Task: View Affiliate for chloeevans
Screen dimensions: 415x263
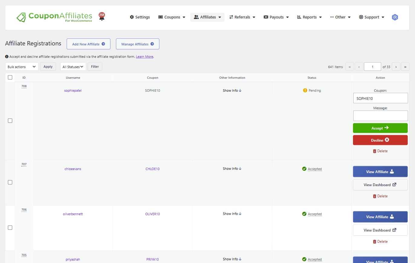Action: pos(380,172)
